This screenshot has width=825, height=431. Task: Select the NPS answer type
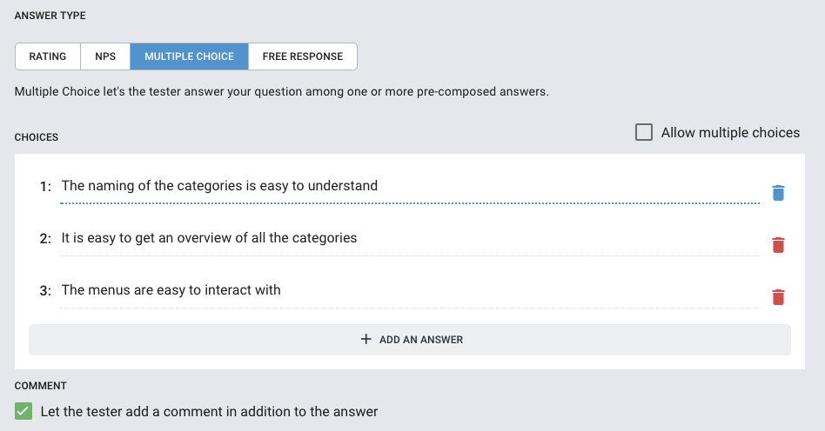105,56
